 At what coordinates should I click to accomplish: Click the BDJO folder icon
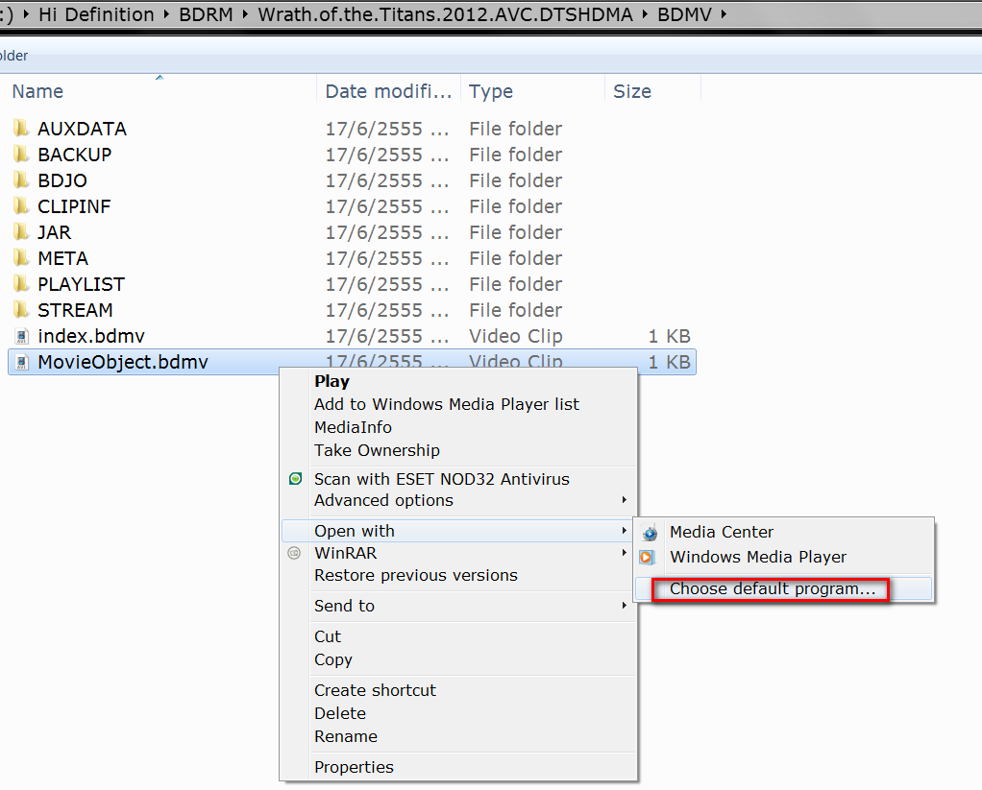coord(21,180)
